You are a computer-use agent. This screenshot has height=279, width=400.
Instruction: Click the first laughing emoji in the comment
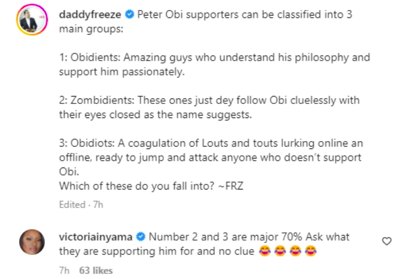point(265,251)
